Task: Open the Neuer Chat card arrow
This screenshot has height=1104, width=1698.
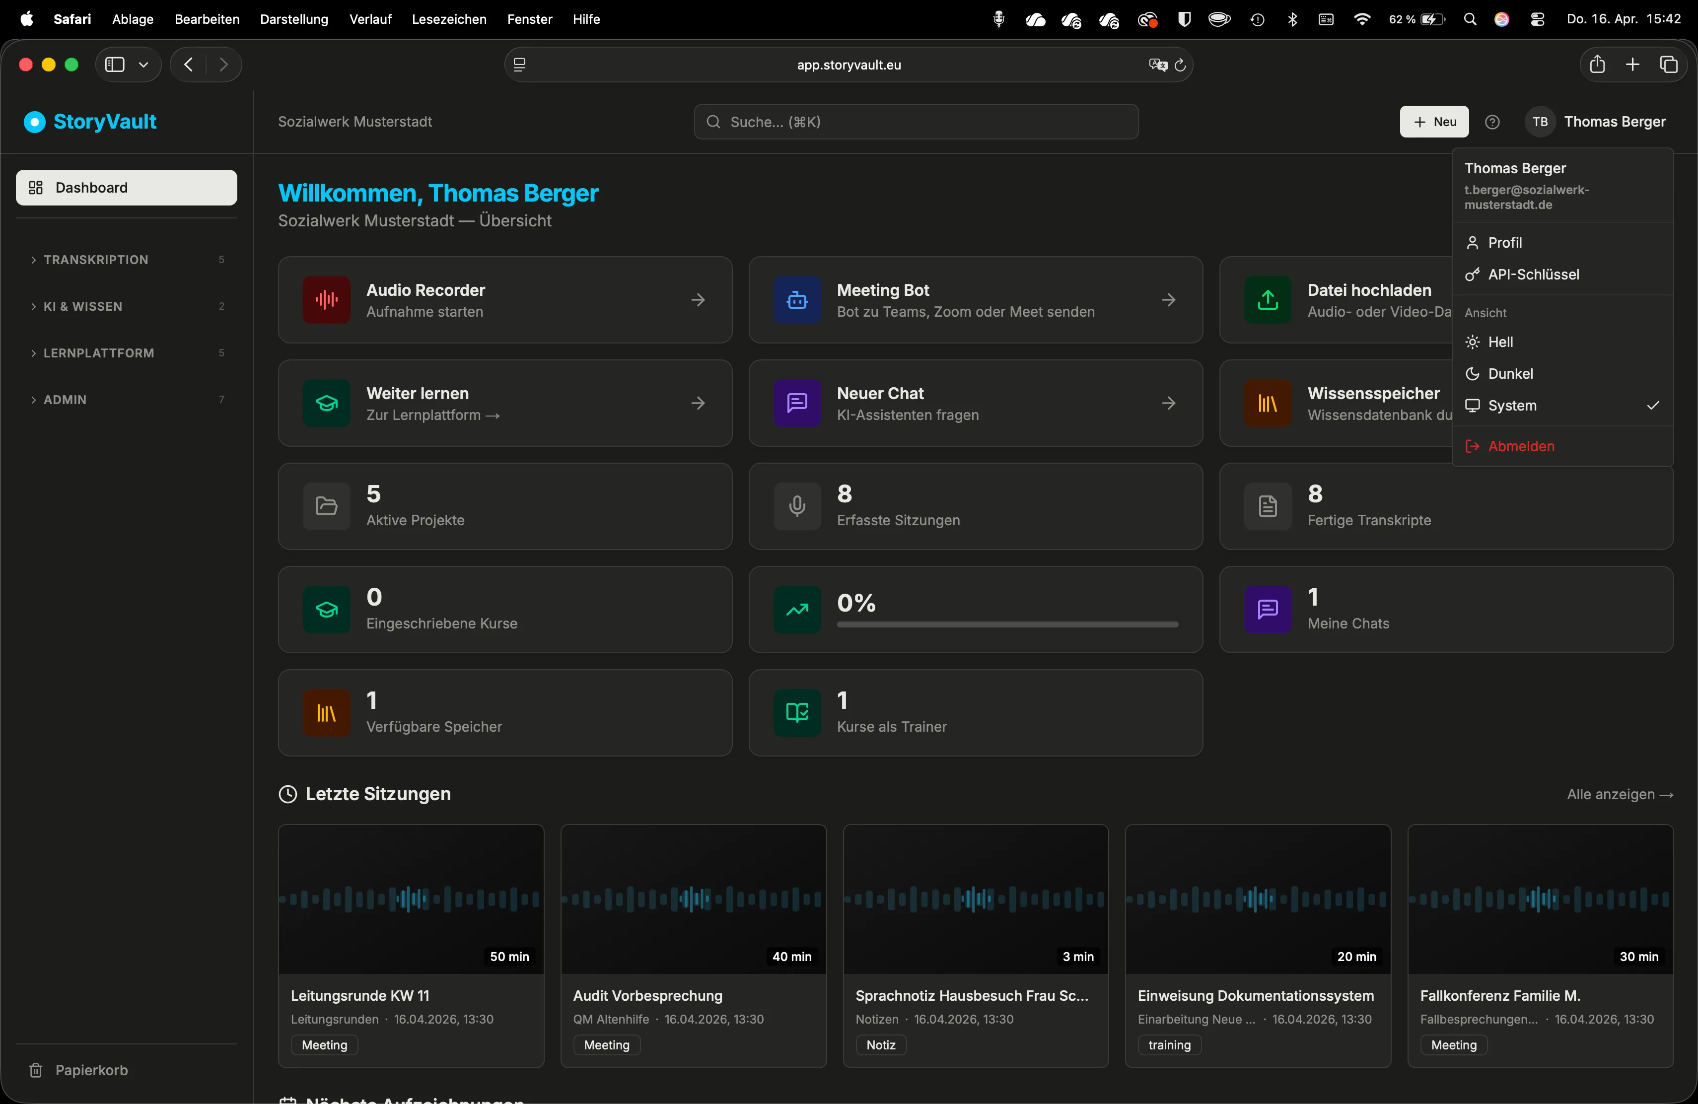Action: [1169, 404]
